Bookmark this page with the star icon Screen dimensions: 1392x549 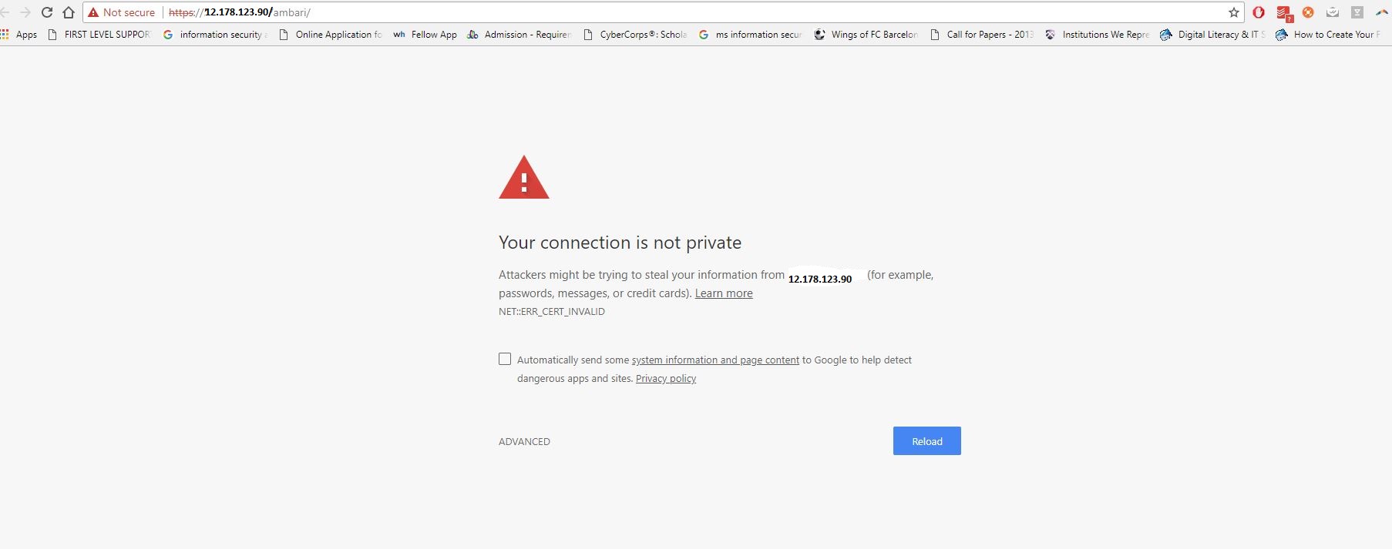point(1233,12)
